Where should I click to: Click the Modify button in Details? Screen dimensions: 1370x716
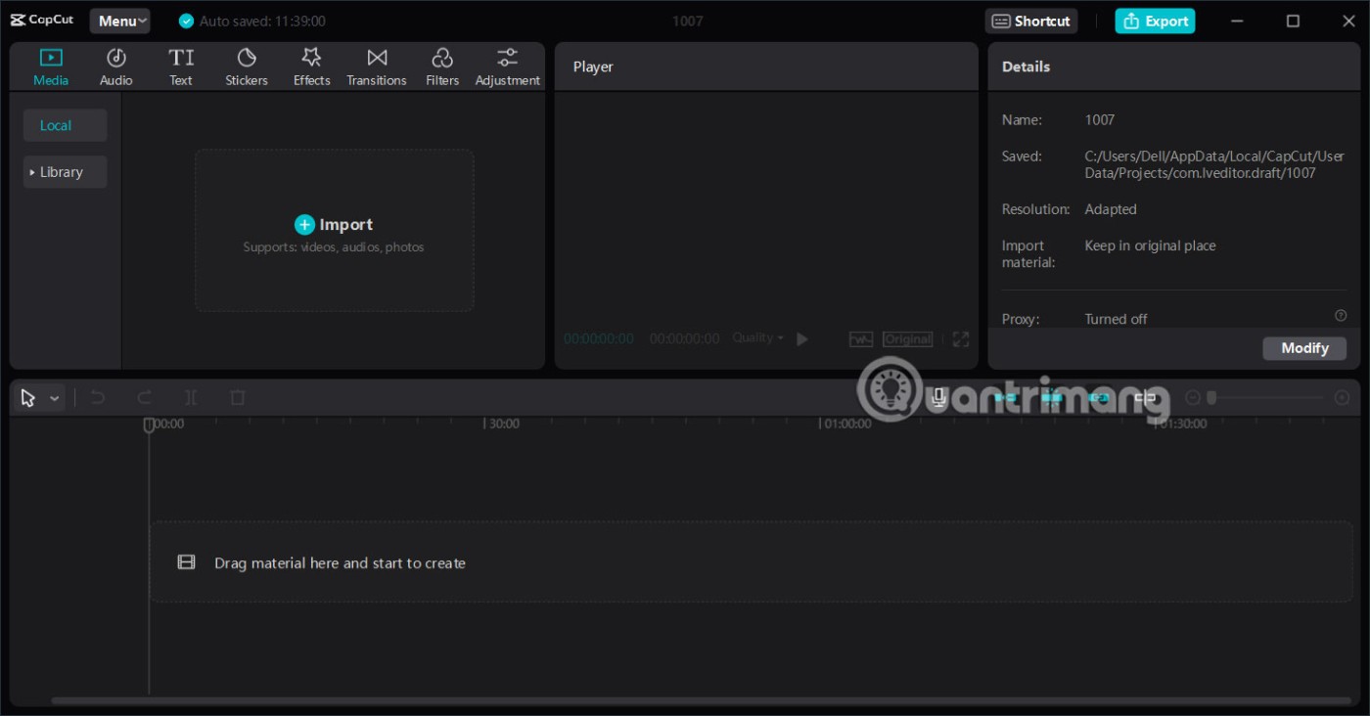[1303, 348]
